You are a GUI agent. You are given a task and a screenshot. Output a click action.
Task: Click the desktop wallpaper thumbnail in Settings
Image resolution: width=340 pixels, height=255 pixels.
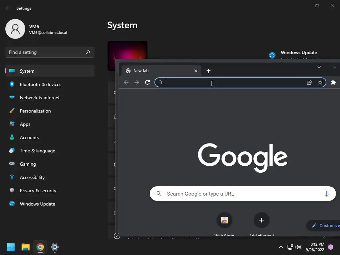tap(127, 50)
